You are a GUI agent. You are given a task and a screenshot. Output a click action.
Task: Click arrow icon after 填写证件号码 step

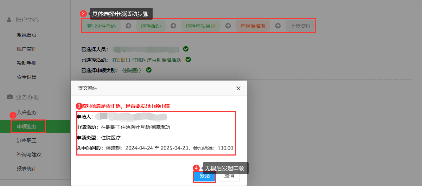(128, 26)
